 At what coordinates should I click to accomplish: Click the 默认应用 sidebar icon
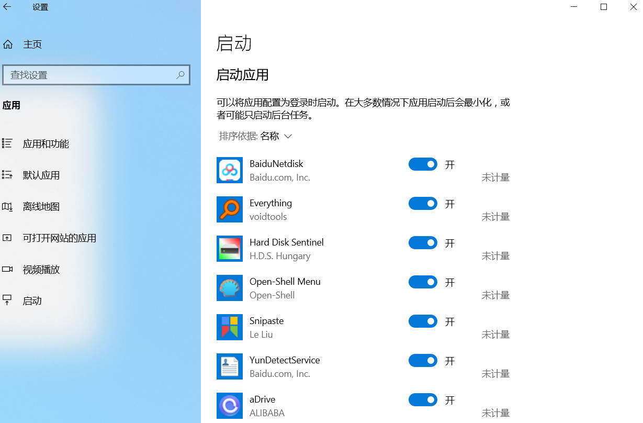pos(7,175)
